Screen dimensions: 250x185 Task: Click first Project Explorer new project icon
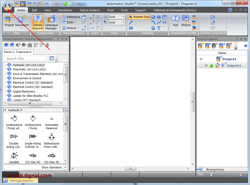click(201, 46)
